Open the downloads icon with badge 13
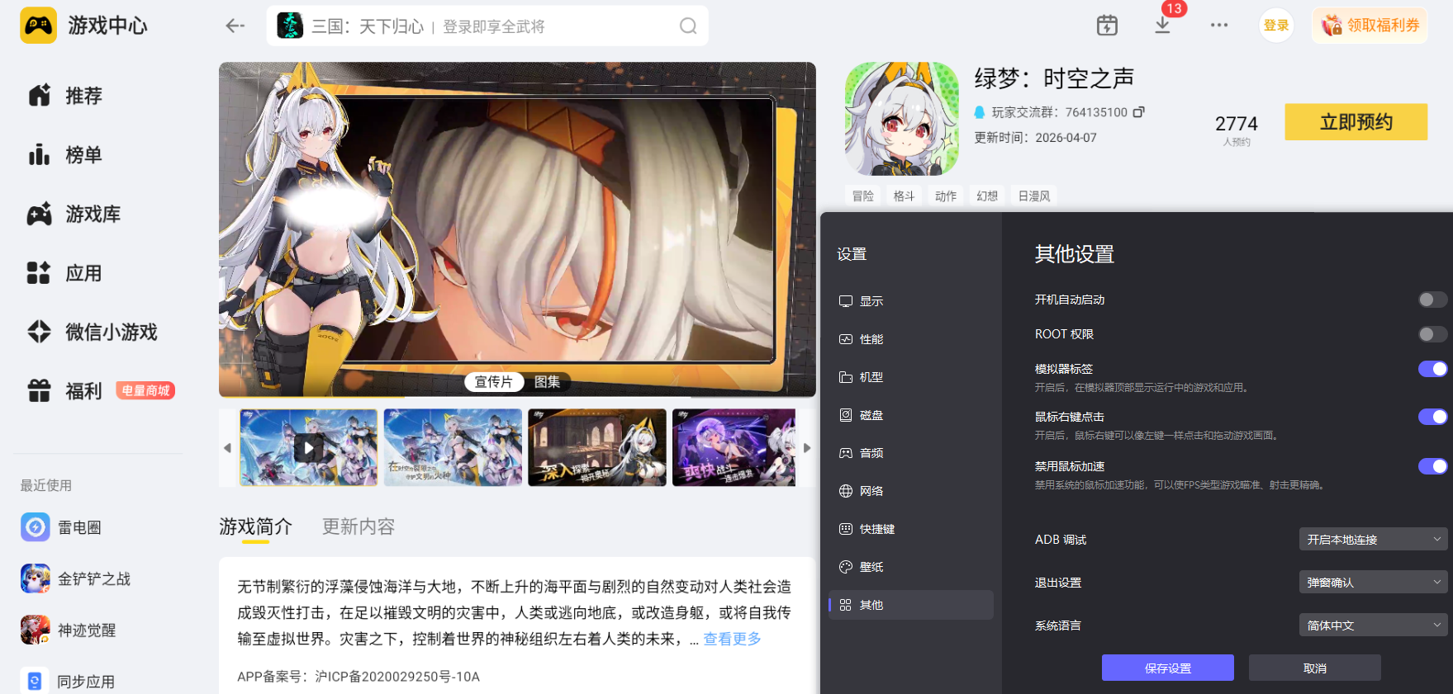The height and width of the screenshot is (694, 1453). [x=1163, y=25]
